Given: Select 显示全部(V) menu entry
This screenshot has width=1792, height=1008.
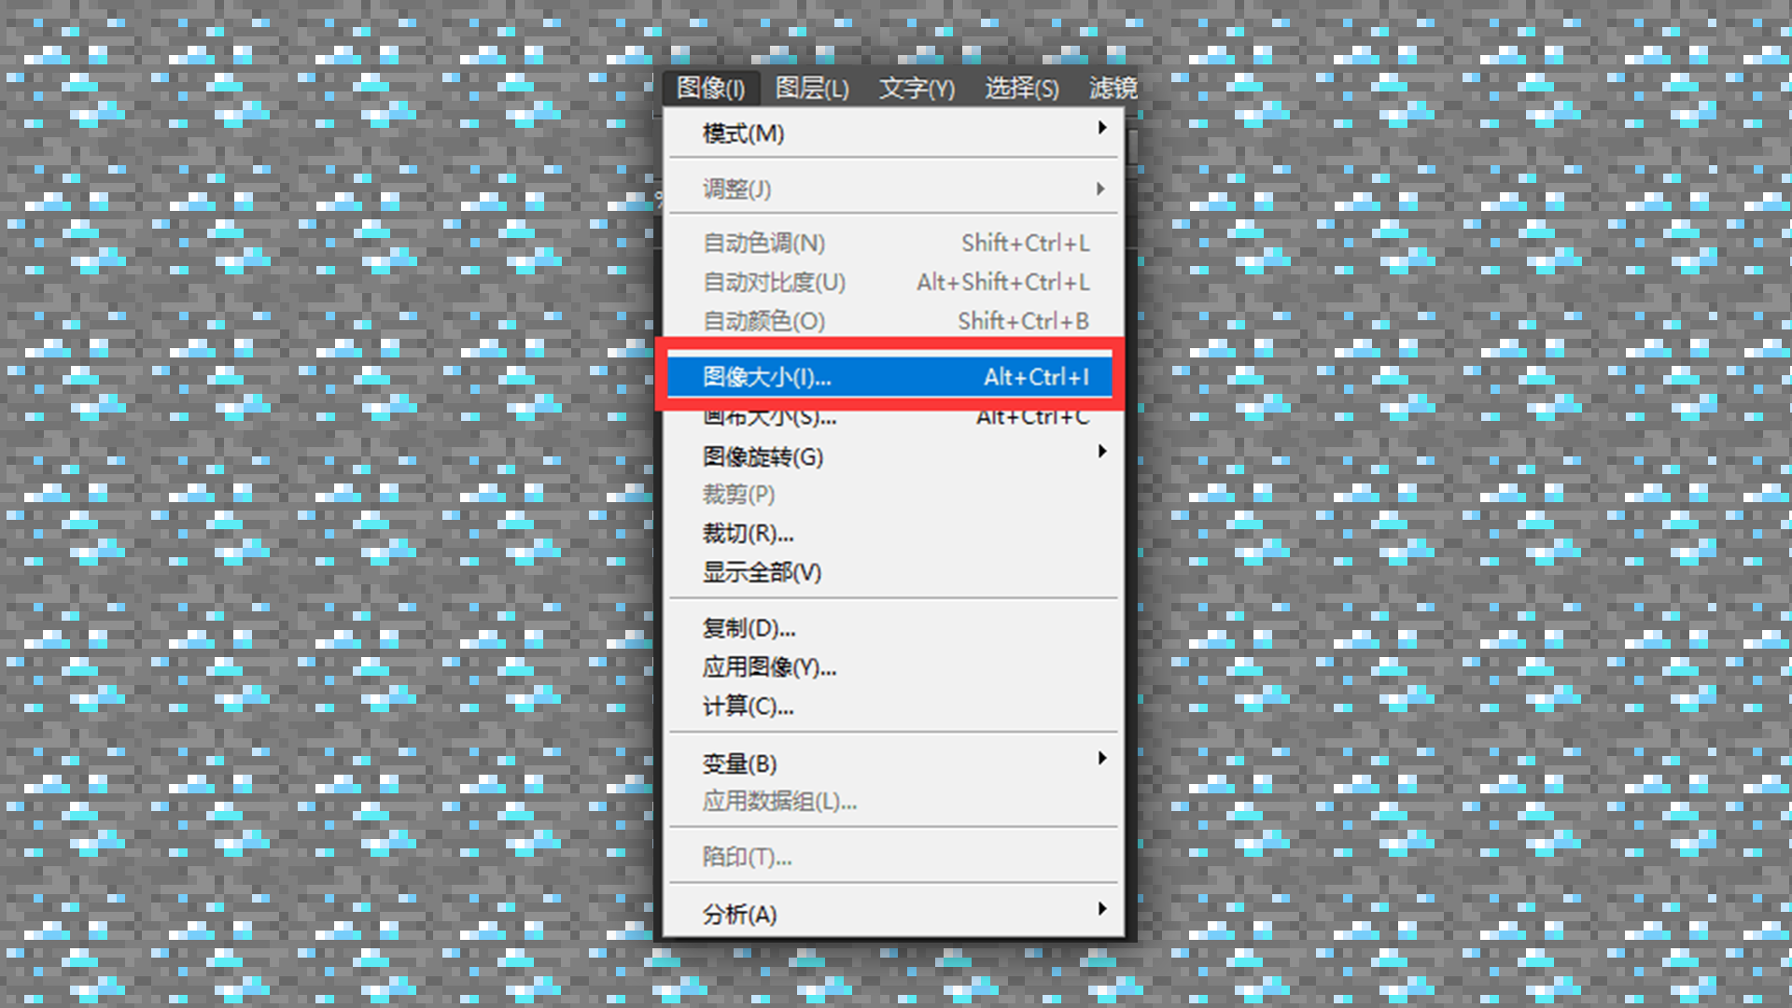Looking at the screenshot, I should [890, 572].
